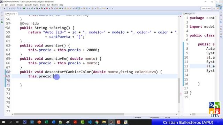Image resolution: width=223 pixels, height=125 pixels.
Task: Click the taskbar search magnifier icon
Action: 10,122
